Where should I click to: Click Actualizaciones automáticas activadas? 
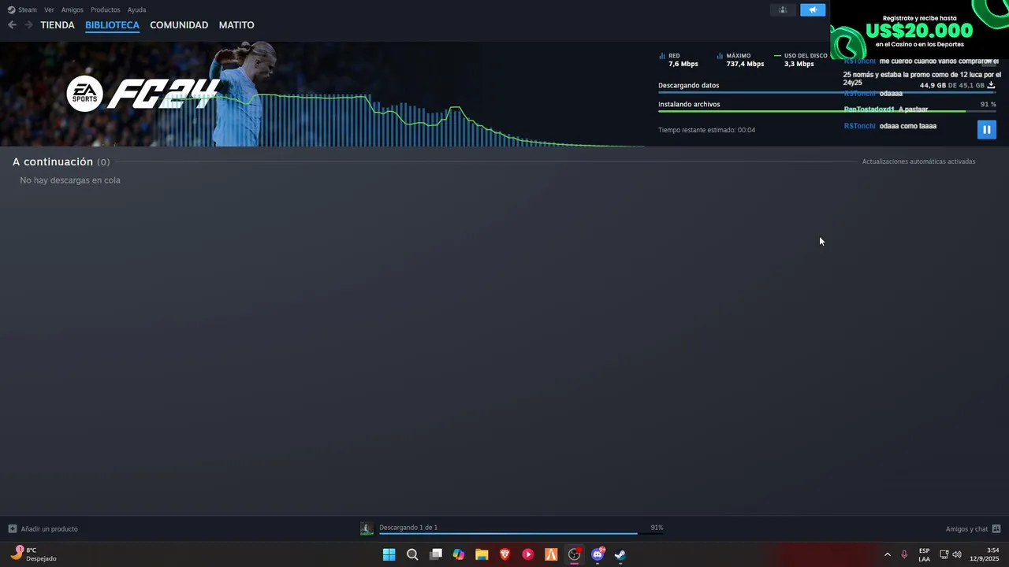pyautogui.click(x=918, y=161)
